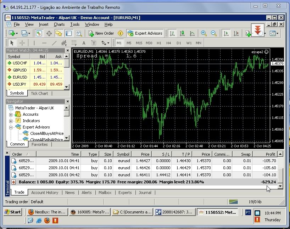Switch to NeoBux taskbar window
The image size is (290, 229).
[48, 212]
